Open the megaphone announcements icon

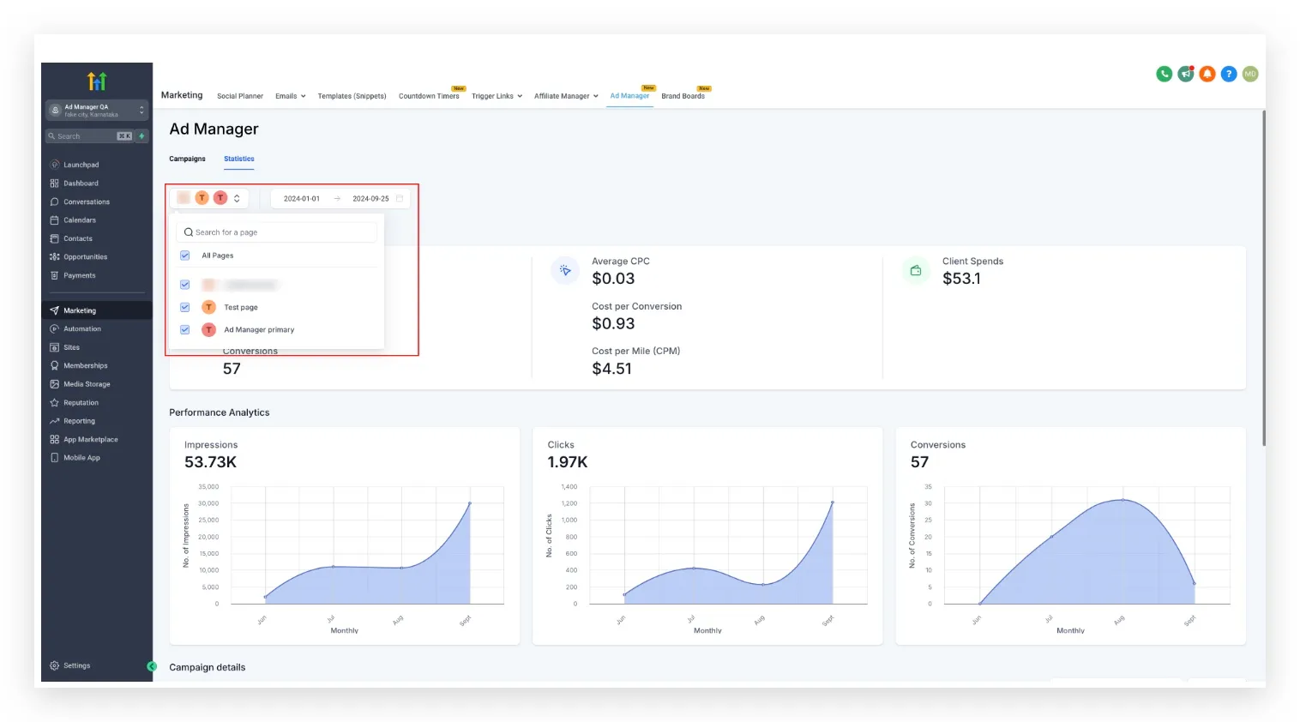pyautogui.click(x=1185, y=74)
